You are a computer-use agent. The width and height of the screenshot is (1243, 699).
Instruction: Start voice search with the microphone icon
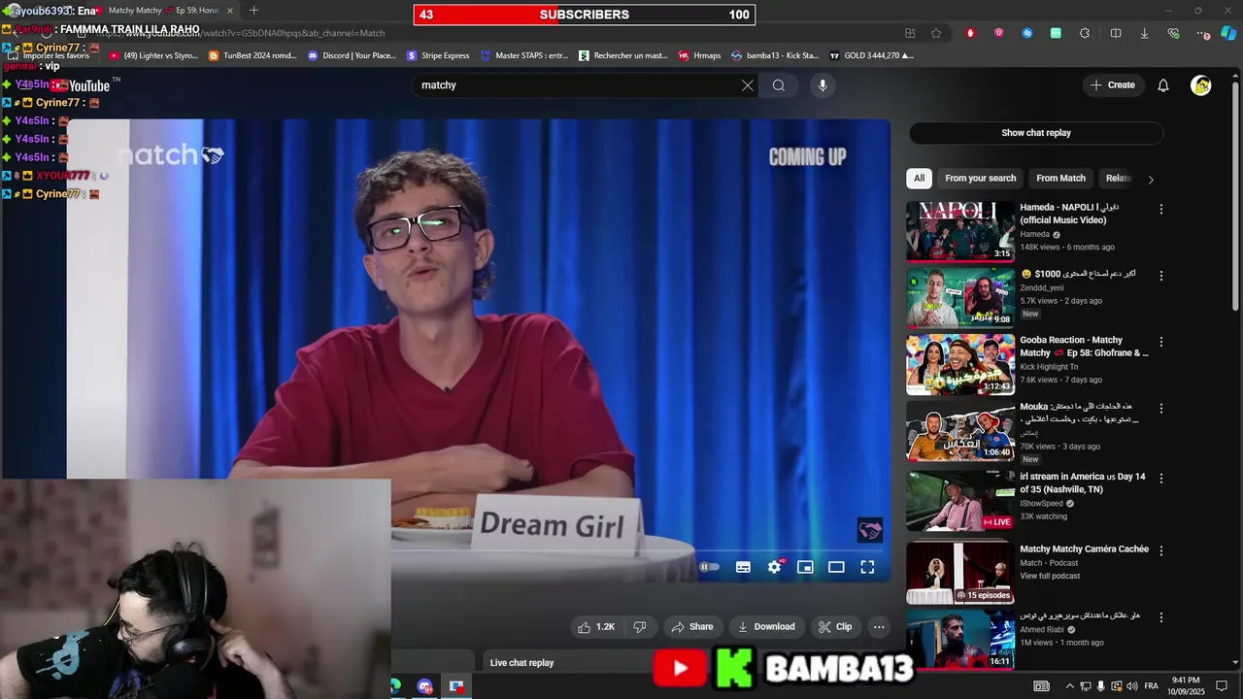coord(823,85)
